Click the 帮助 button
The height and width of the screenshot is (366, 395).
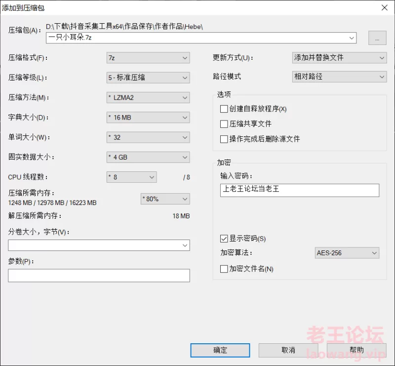pyautogui.click(x=356, y=350)
